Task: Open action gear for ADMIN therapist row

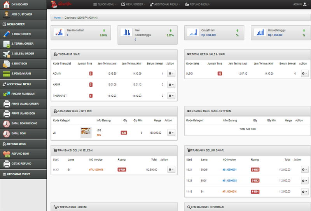Action: tap(171, 73)
